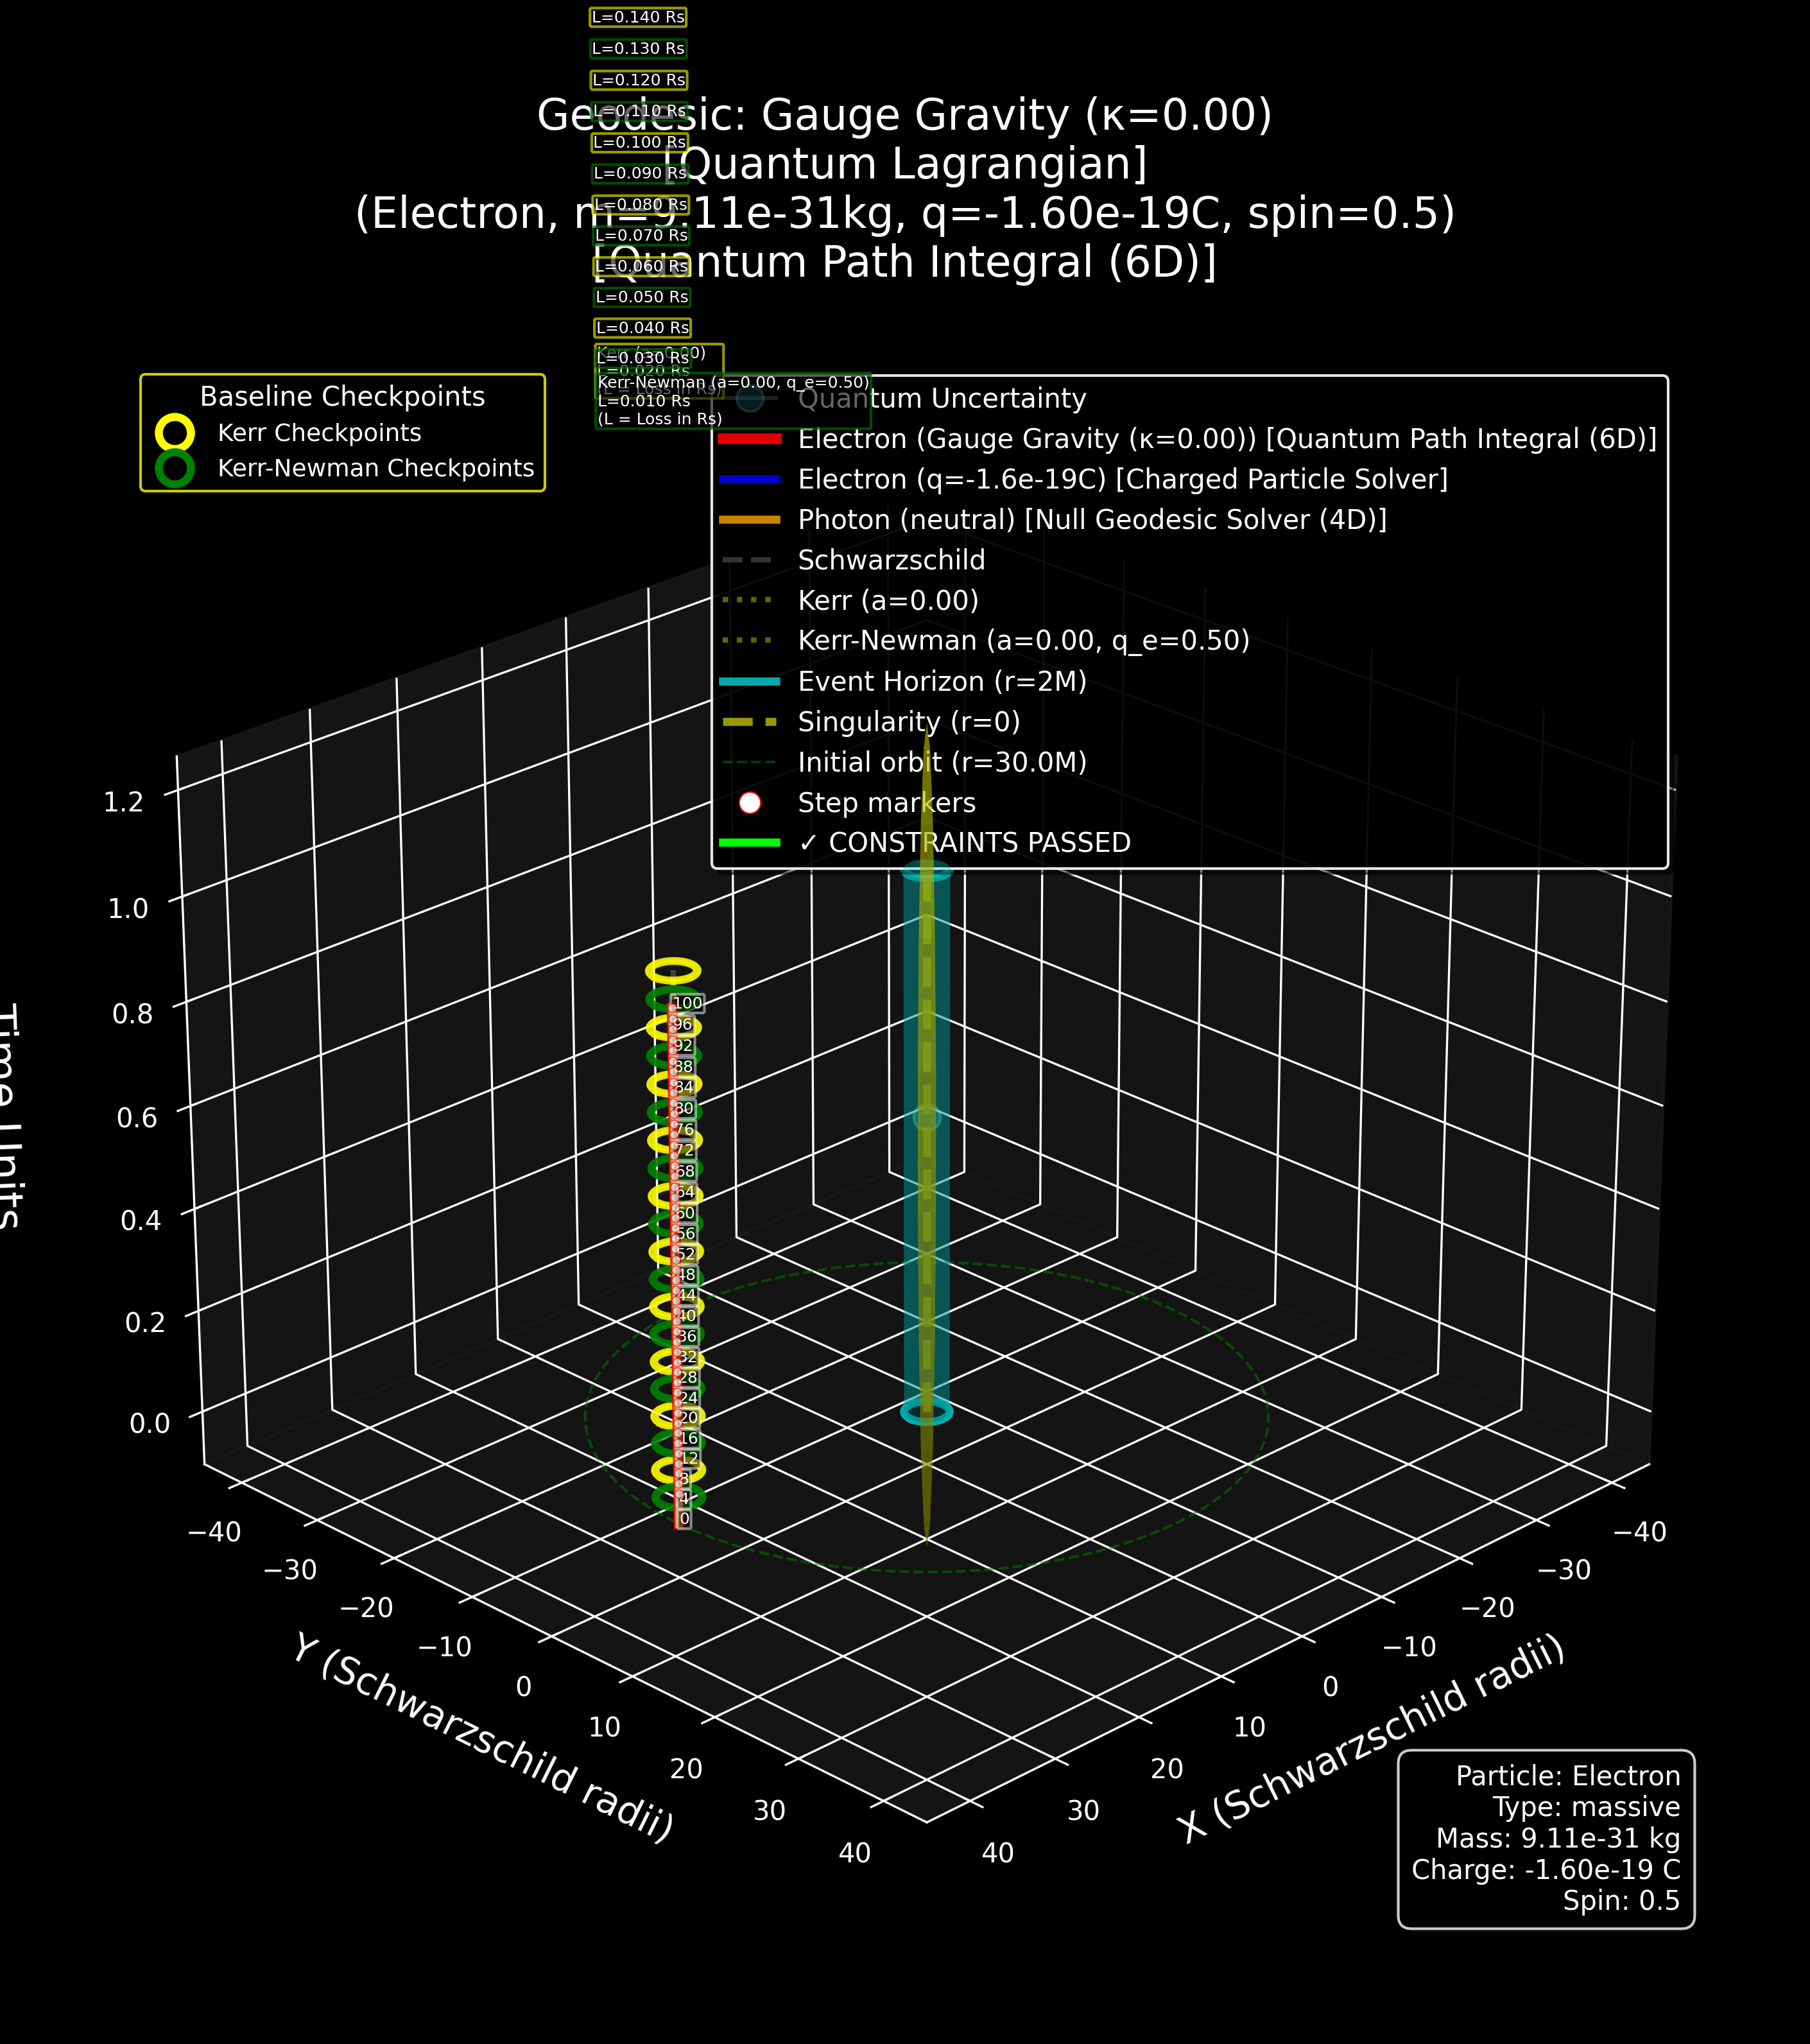The image size is (1810, 2044).
Task: Click the 'L=0.130 Rs' loss label
Action: click(x=638, y=48)
